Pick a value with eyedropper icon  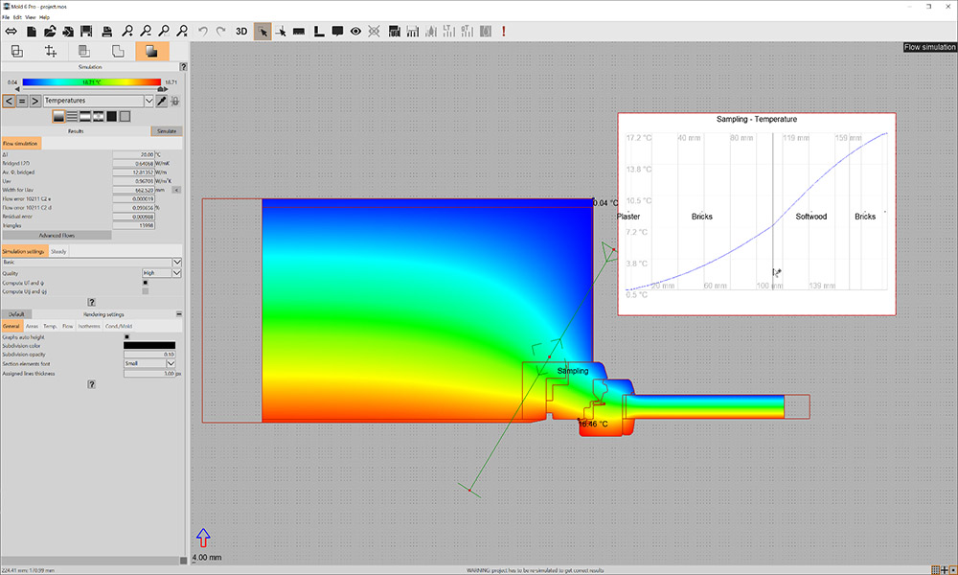coord(161,101)
